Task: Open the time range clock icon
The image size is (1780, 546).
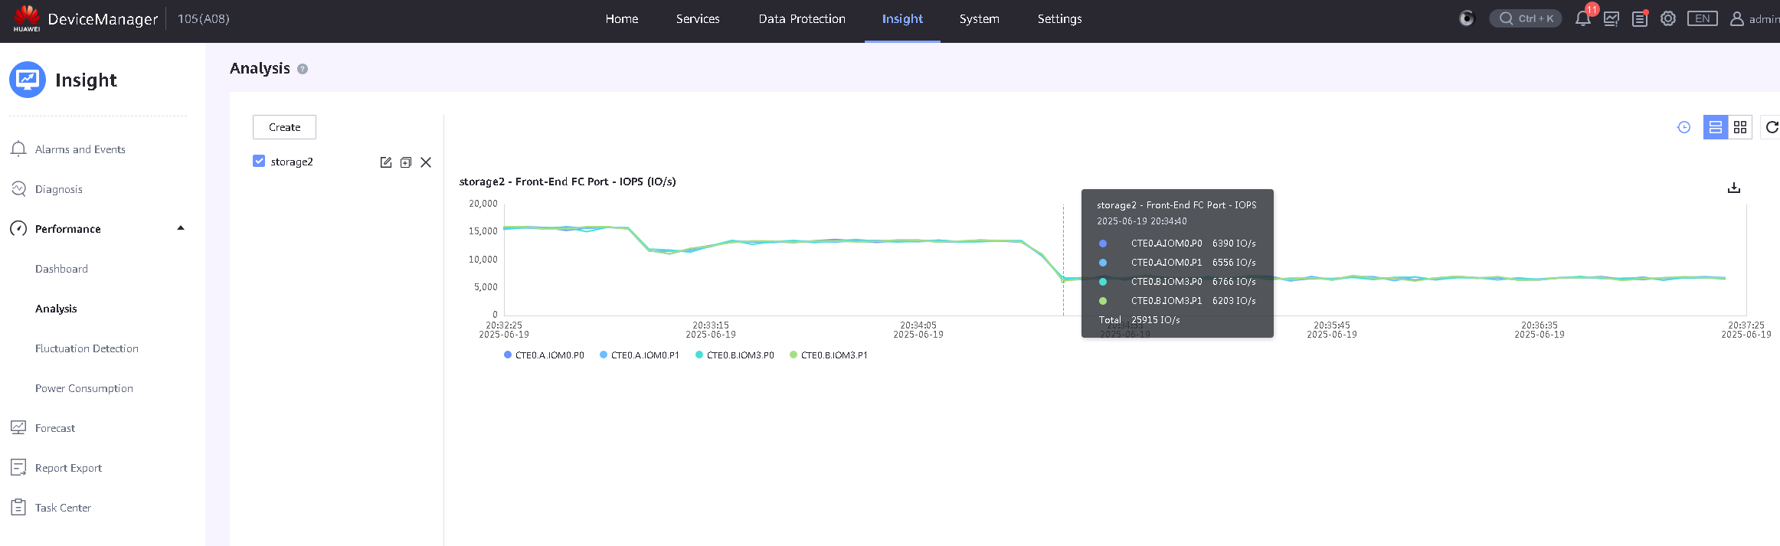Action: tap(1683, 127)
